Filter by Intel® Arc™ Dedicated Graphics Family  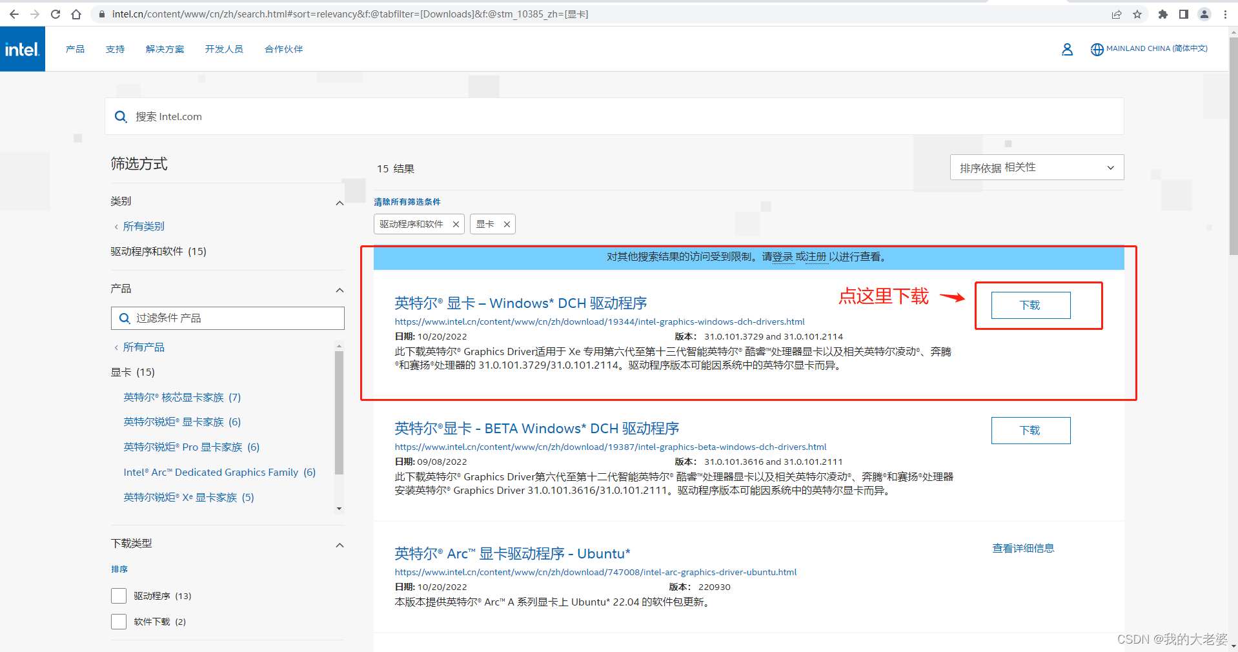click(219, 473)
